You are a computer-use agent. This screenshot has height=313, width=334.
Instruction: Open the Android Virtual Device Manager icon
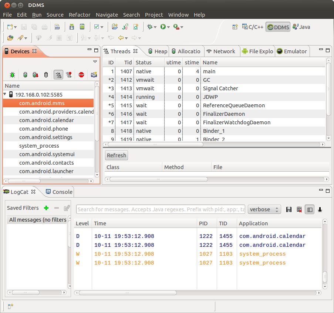click(82, 27)
